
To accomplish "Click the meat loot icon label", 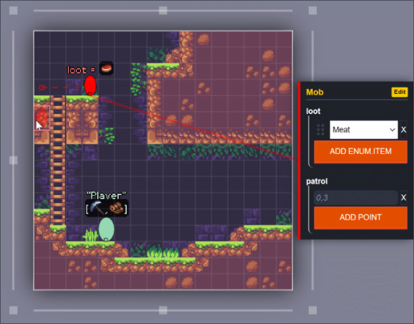I will click(107, 68).
